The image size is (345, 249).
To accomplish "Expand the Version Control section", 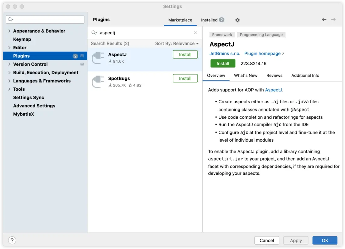I will coord(9,64).
